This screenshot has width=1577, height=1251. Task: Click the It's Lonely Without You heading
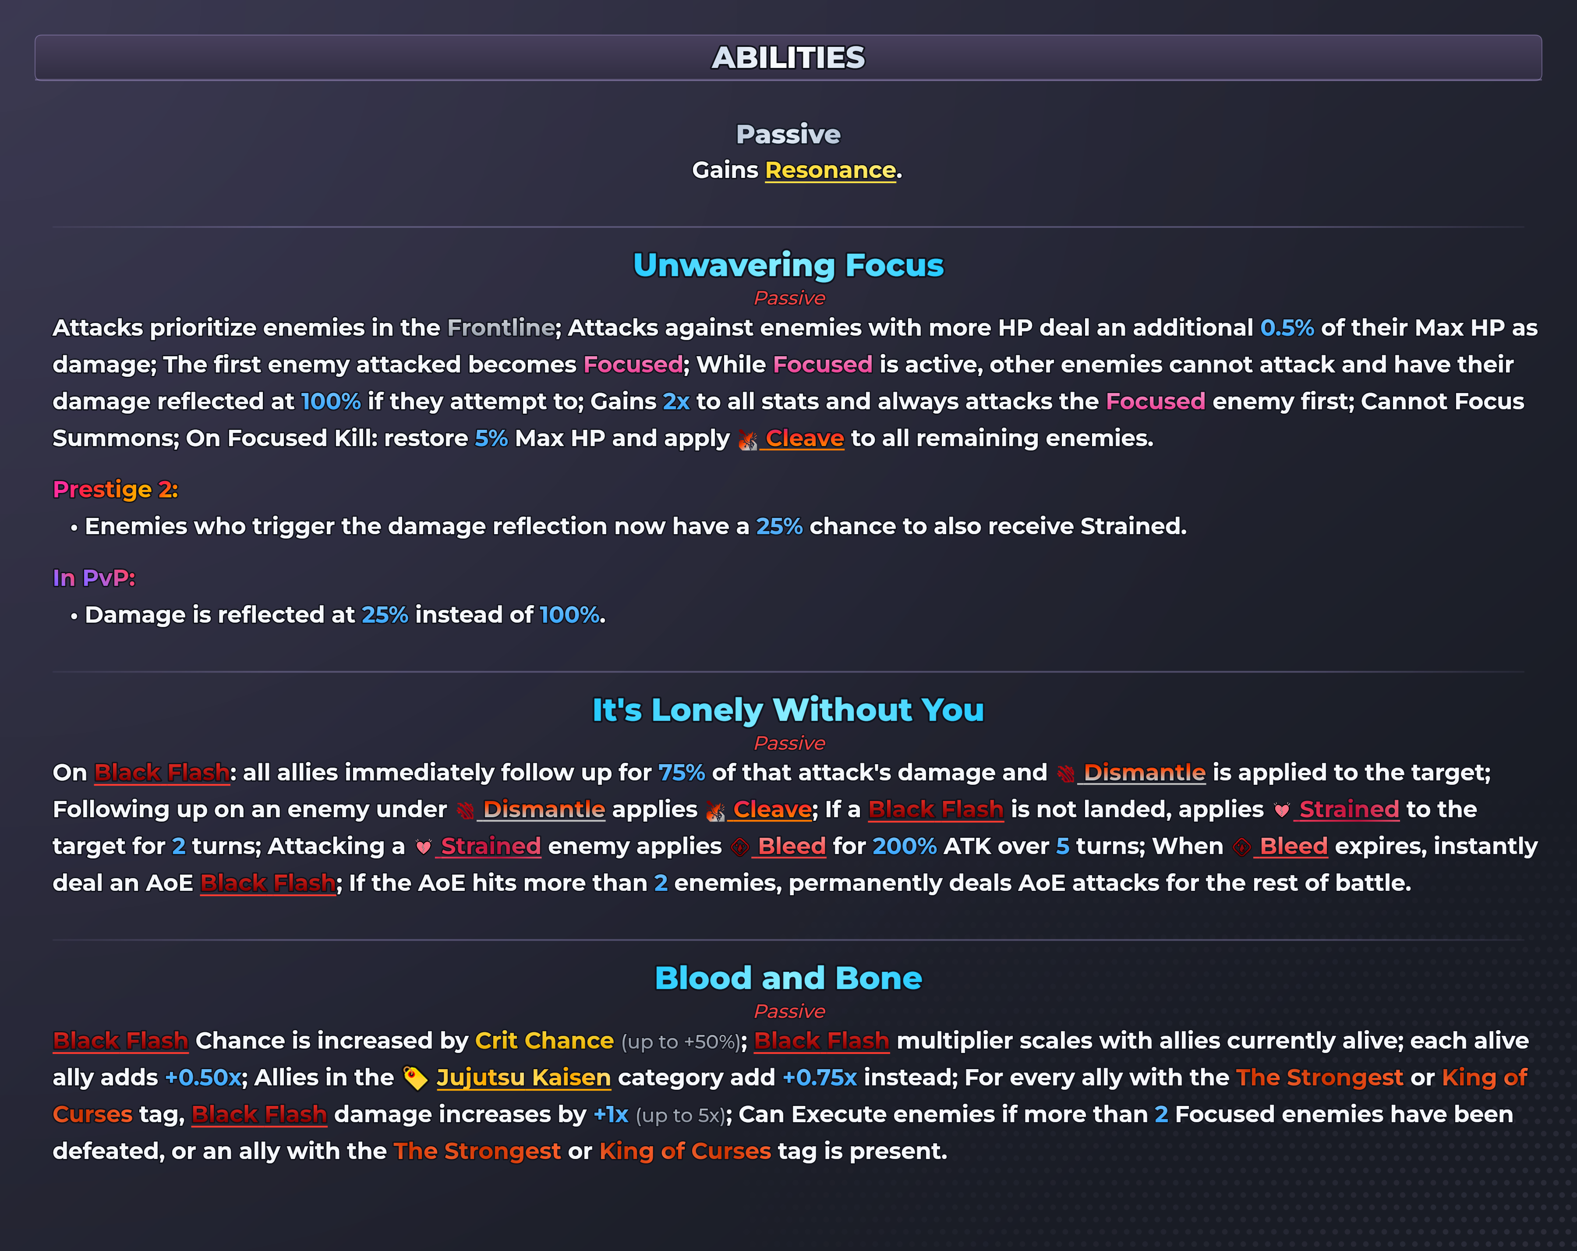(x=788, y=710)
